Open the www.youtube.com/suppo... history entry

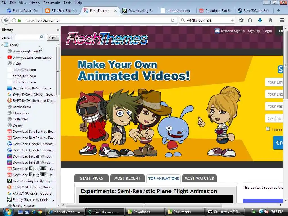pos(31,57)
